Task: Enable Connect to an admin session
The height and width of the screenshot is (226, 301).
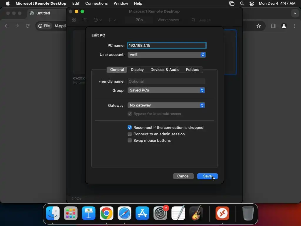Action: [130, 134]
